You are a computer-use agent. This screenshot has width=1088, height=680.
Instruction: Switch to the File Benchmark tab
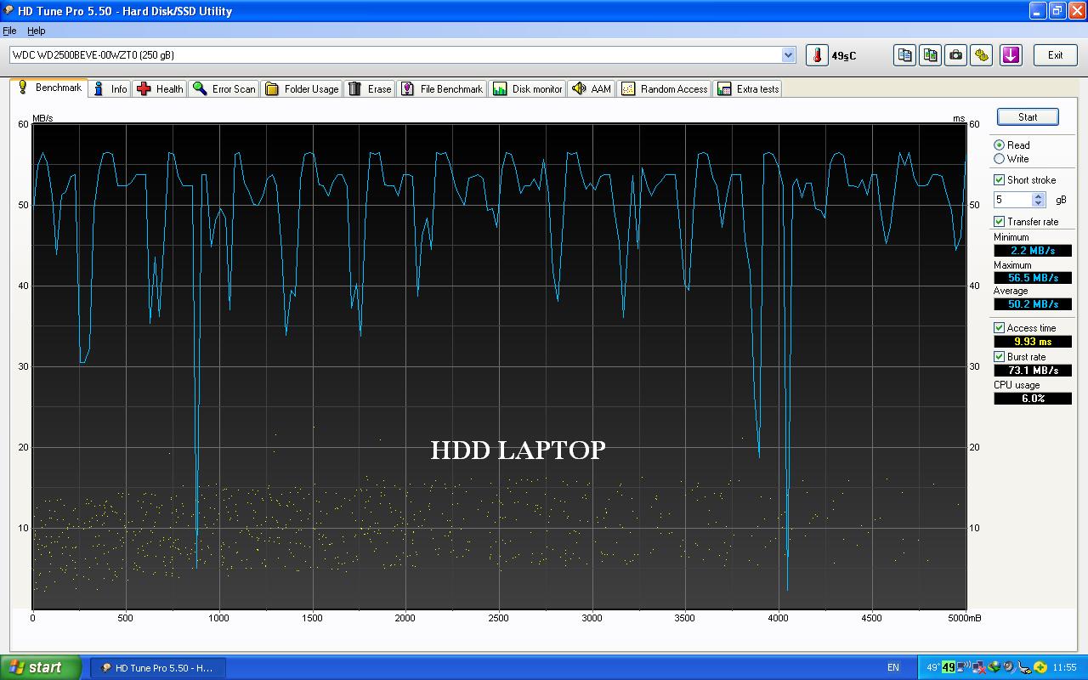point(442,88)
